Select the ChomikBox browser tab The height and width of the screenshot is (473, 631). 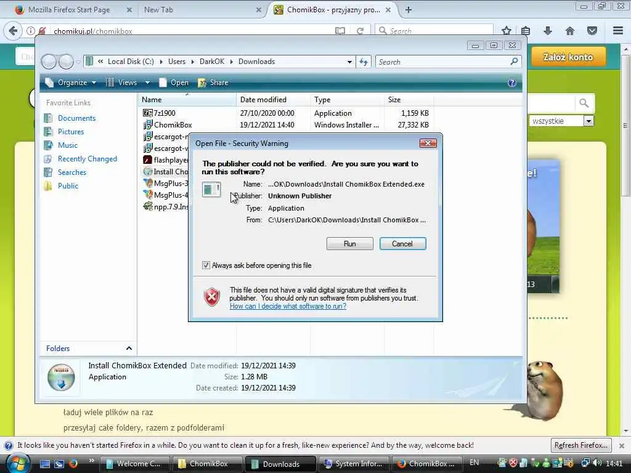333,10
